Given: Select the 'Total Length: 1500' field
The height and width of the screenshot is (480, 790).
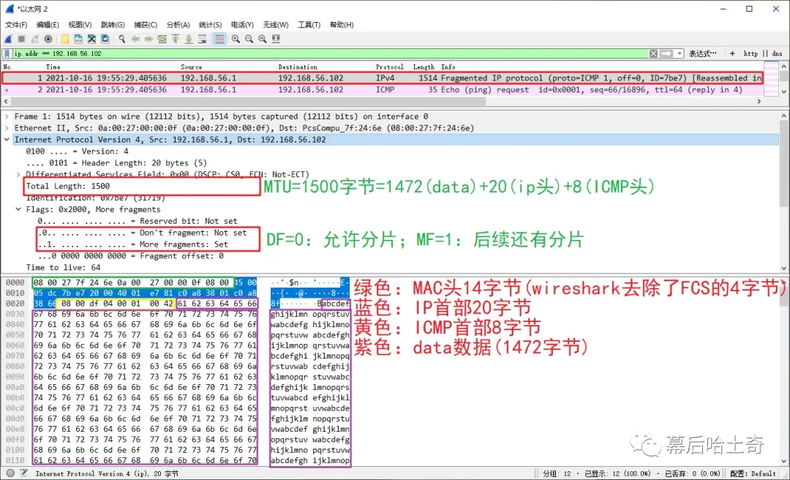Looking at the screenshot, I should click(68, 186).
